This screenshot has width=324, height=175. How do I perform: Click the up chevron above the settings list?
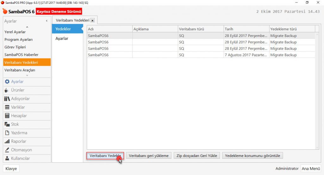(27, 27)
